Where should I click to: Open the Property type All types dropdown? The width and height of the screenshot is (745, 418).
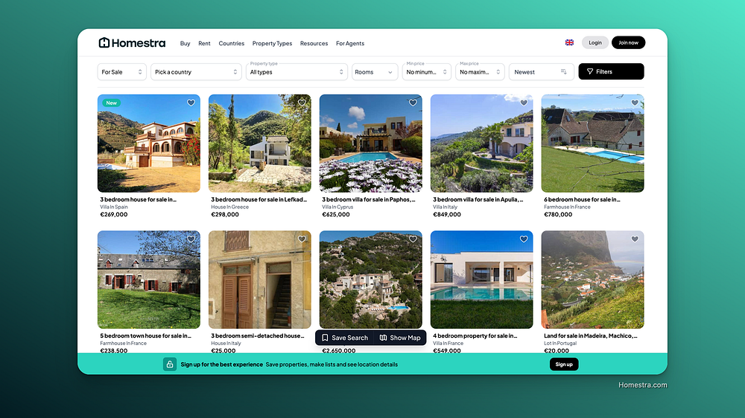(297, 71)
